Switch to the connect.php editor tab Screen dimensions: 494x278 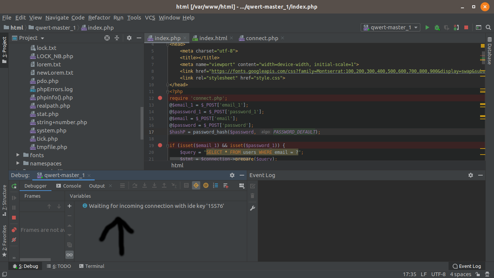pyautogui.click(x=262, y=38)
